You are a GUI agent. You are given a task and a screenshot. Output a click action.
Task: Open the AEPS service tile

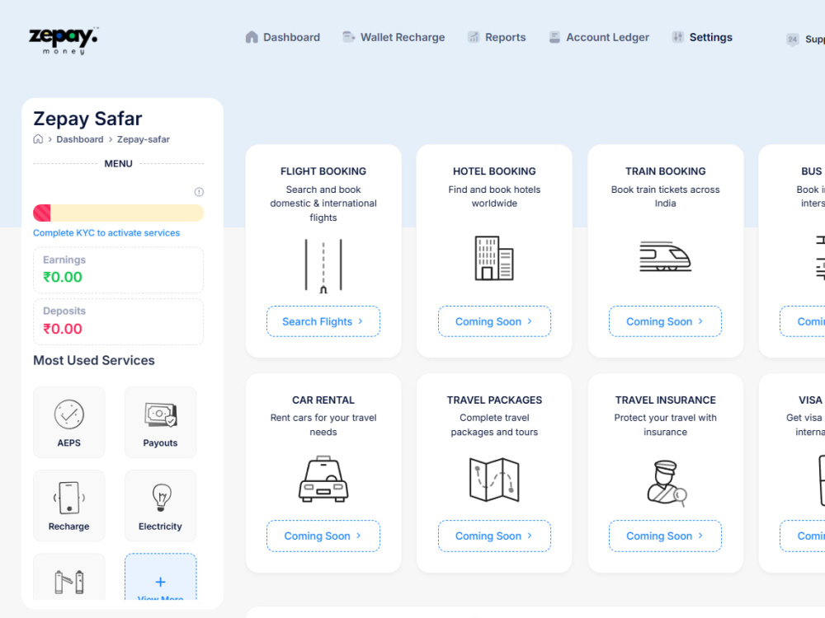pyautogui.click(x=69, y=423)
